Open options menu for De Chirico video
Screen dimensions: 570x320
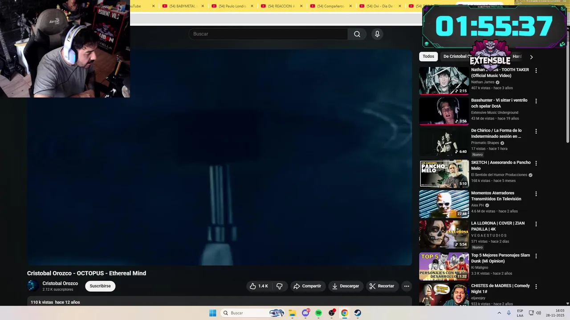click(x=536, y=131)
